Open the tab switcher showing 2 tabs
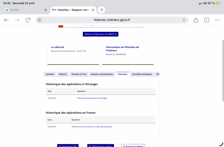The height and width of the screenshot is (147, 224). coord(206,20)
